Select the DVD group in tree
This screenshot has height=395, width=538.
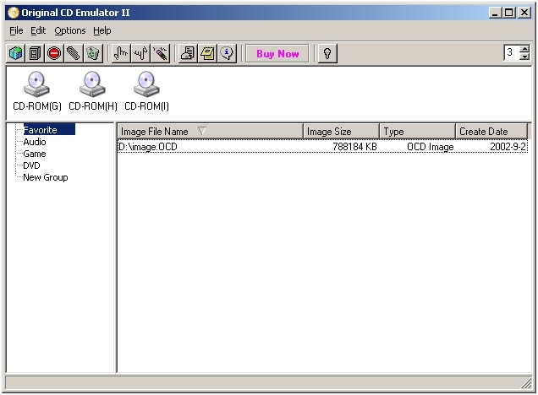[31, 165]
